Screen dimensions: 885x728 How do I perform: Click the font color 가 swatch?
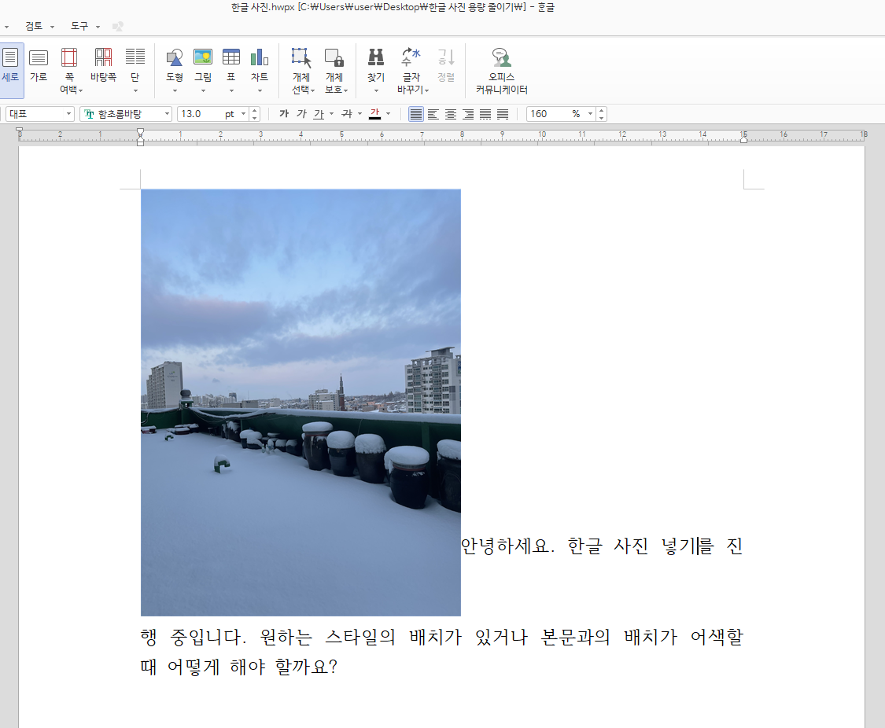click(x=374, y=114)
